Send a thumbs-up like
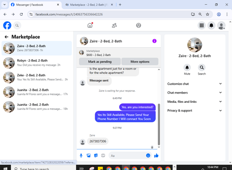This screenshot has width=232, height=170. pos(156,156)
